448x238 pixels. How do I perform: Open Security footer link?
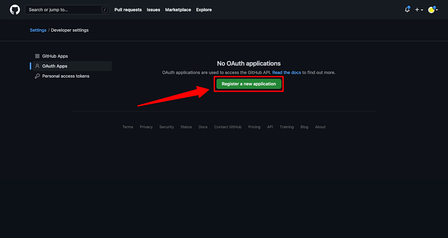point(167,127)
